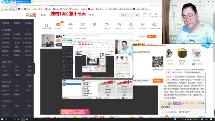Open the 火力全开 flame icon
The width and height of the screenshot is (215, 121).
tap(131, 24)
